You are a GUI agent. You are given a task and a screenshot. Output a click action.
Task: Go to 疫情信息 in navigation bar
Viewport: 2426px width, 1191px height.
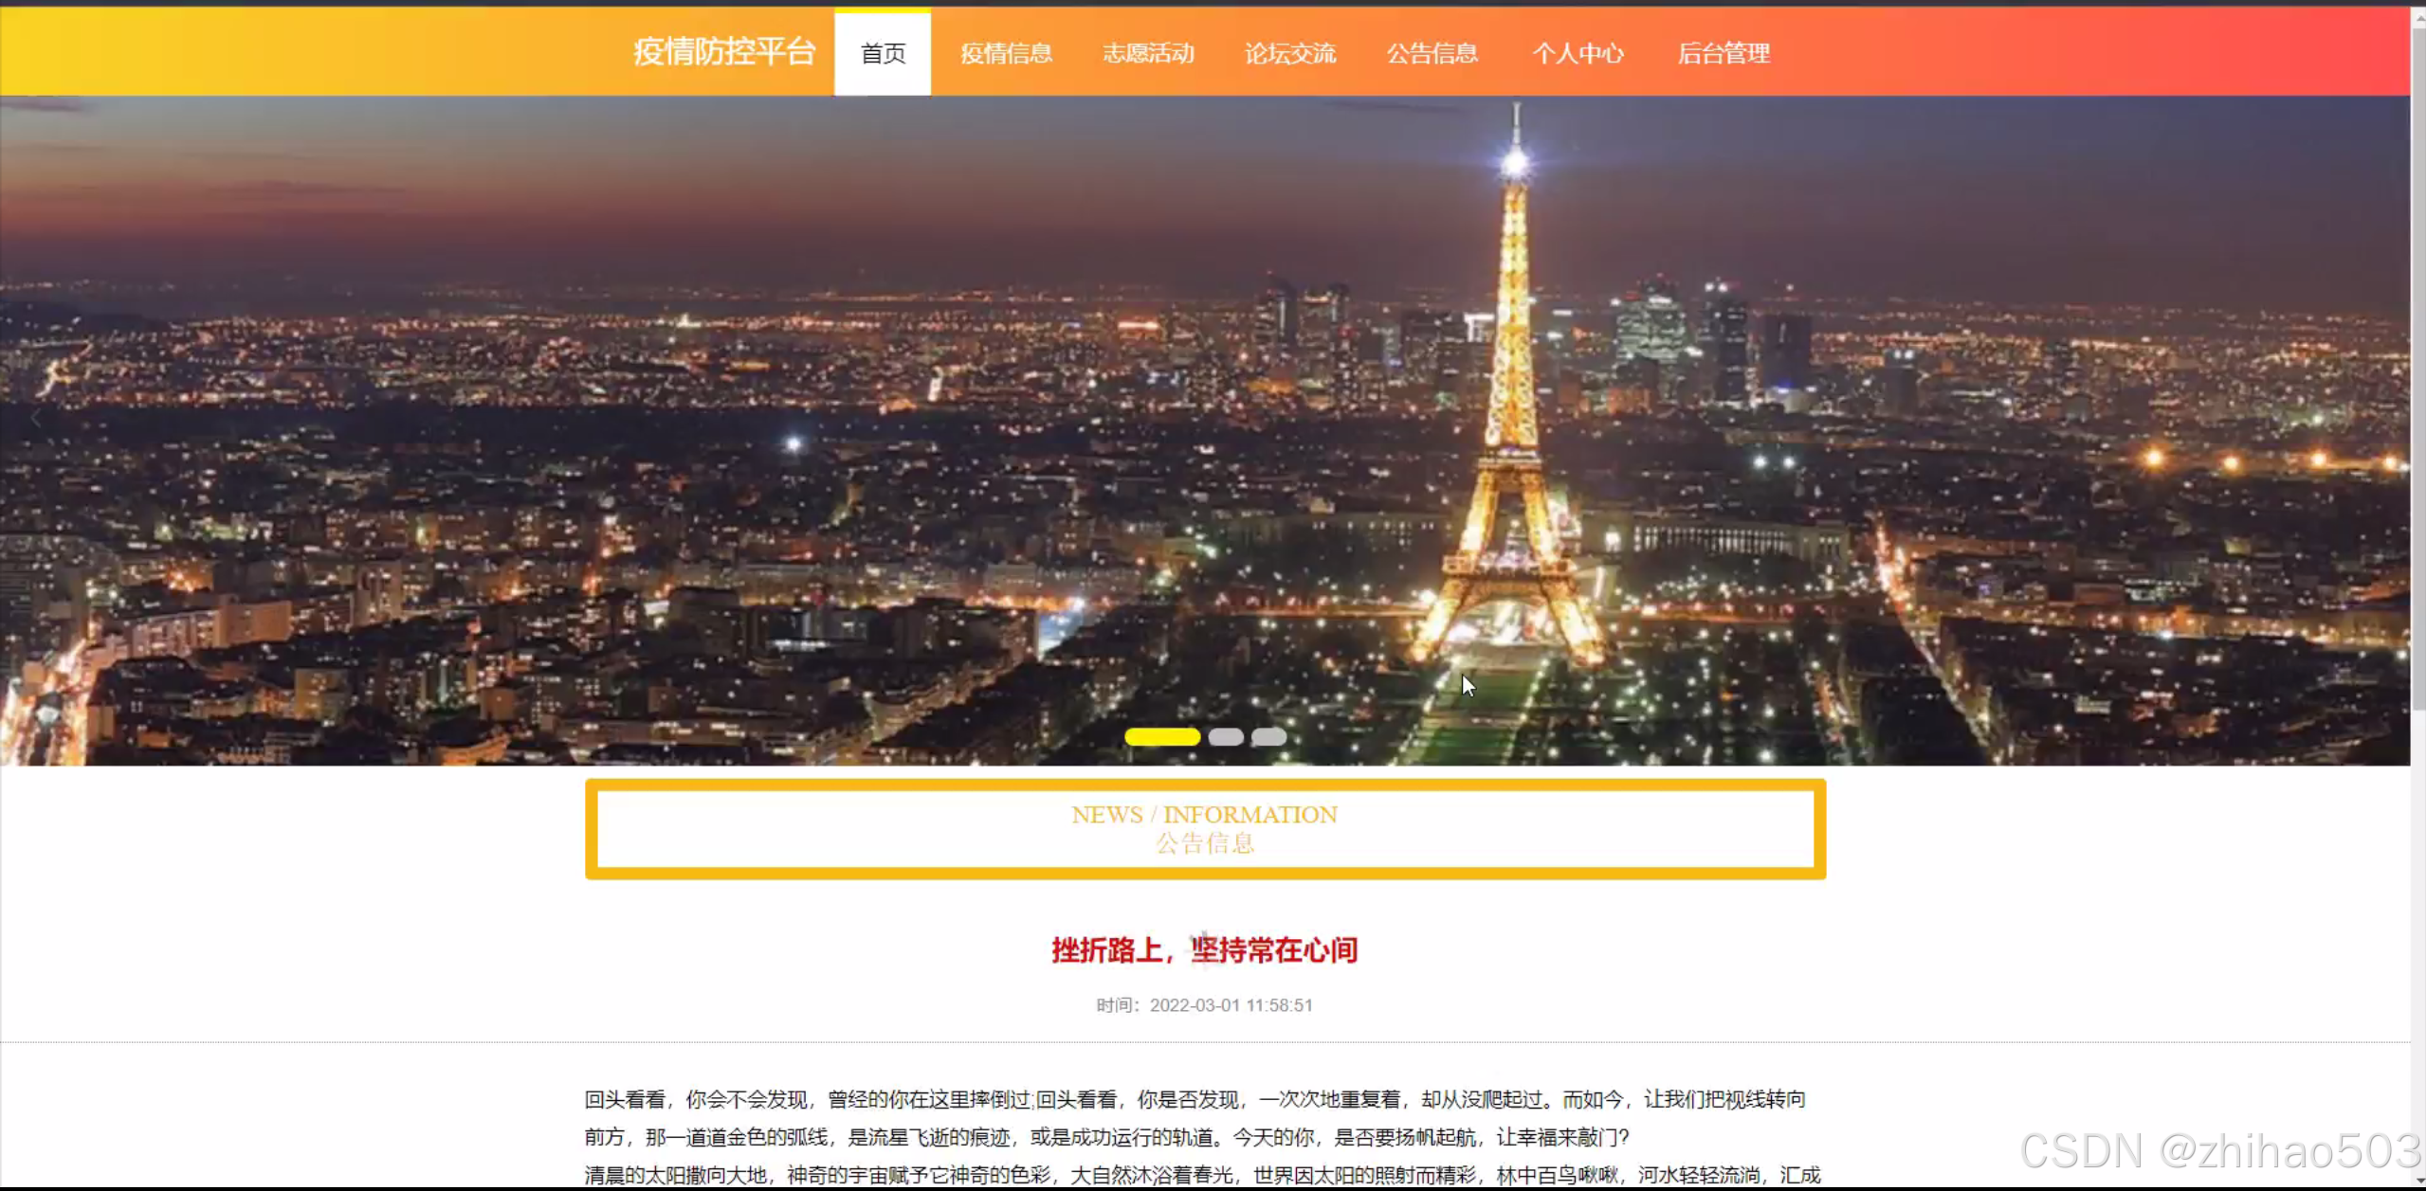(x=1006, y=53)
